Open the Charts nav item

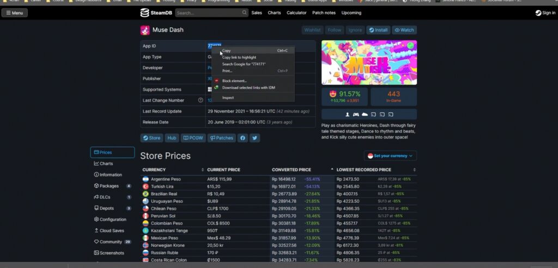[274, 13]
